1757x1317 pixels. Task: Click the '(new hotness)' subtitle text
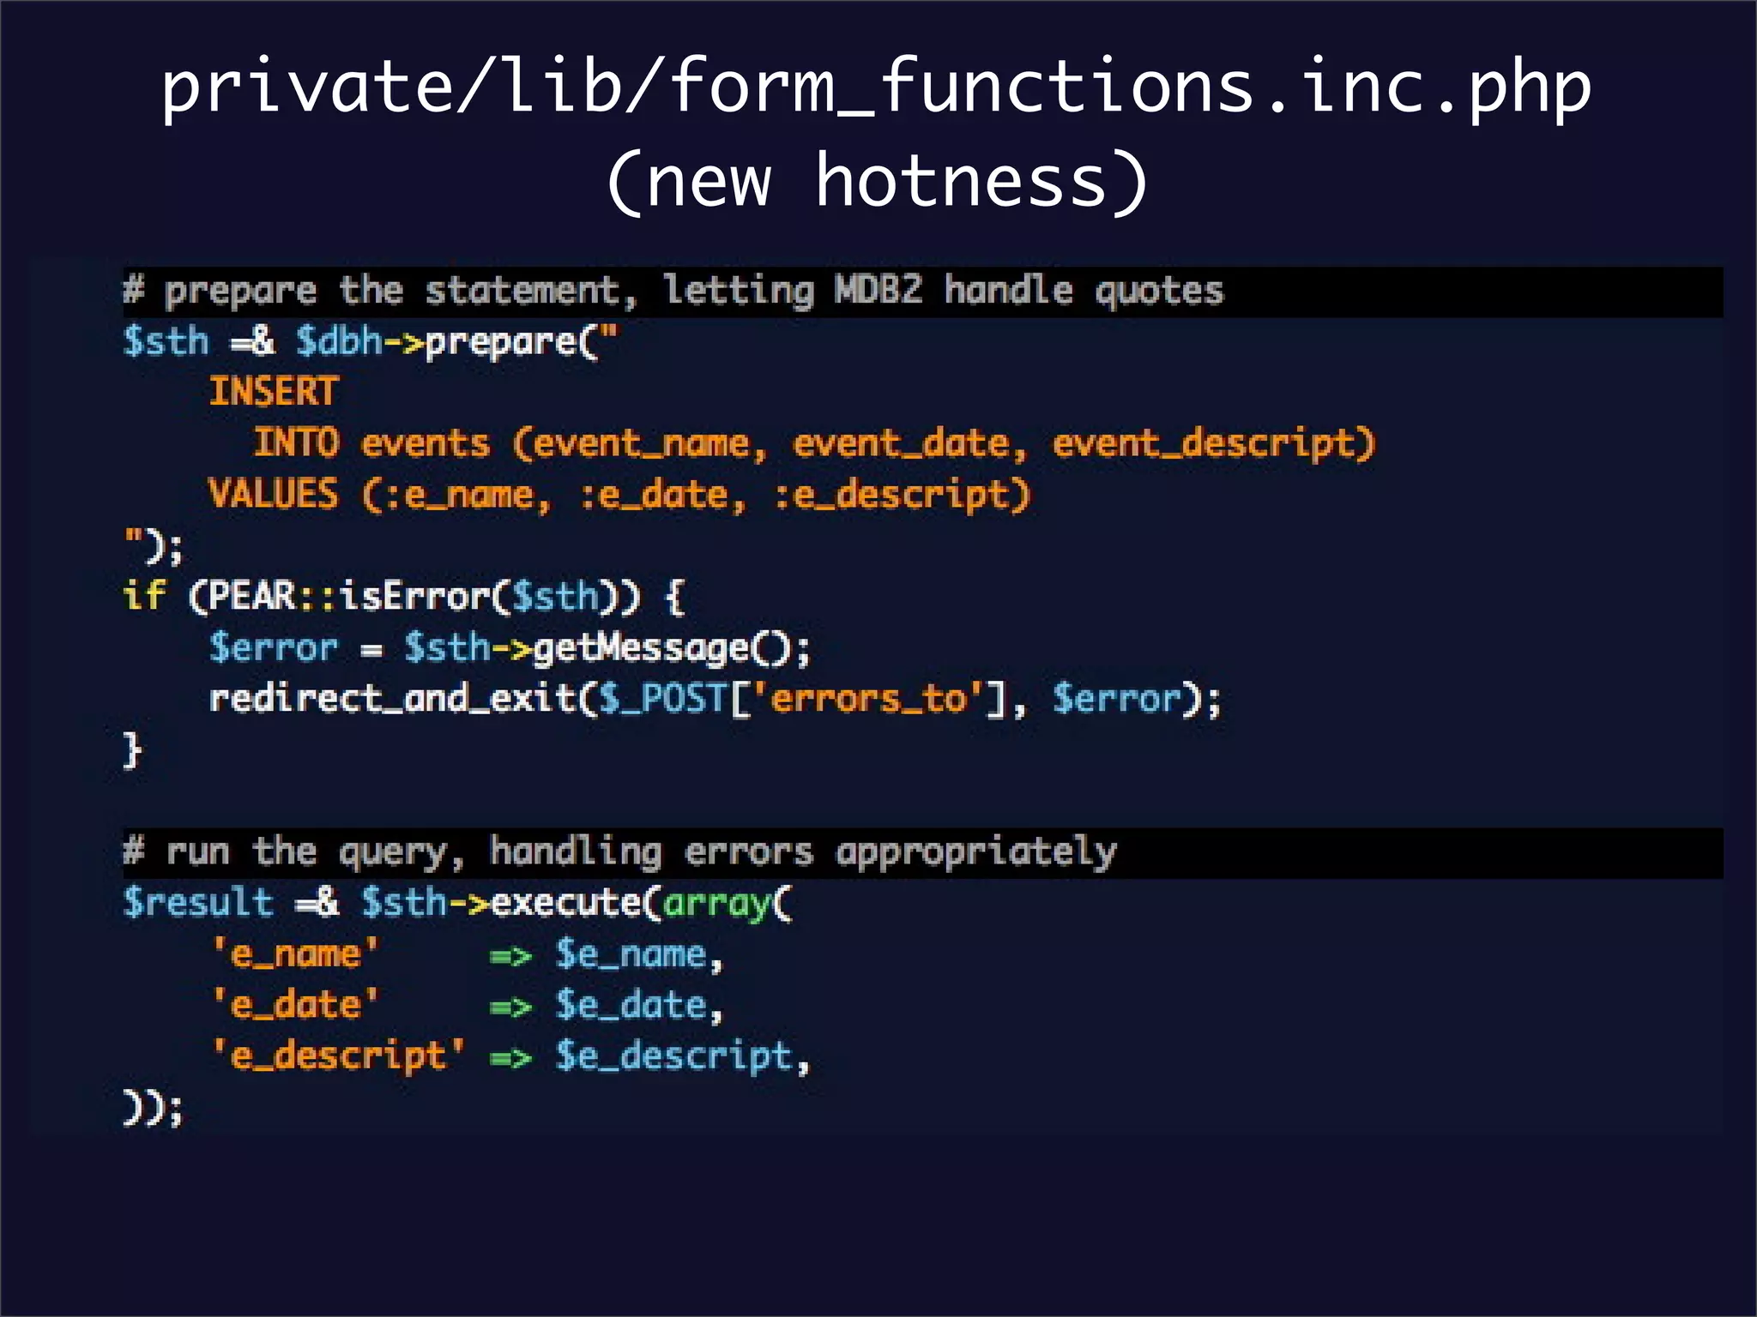click(x=875, y=182)
